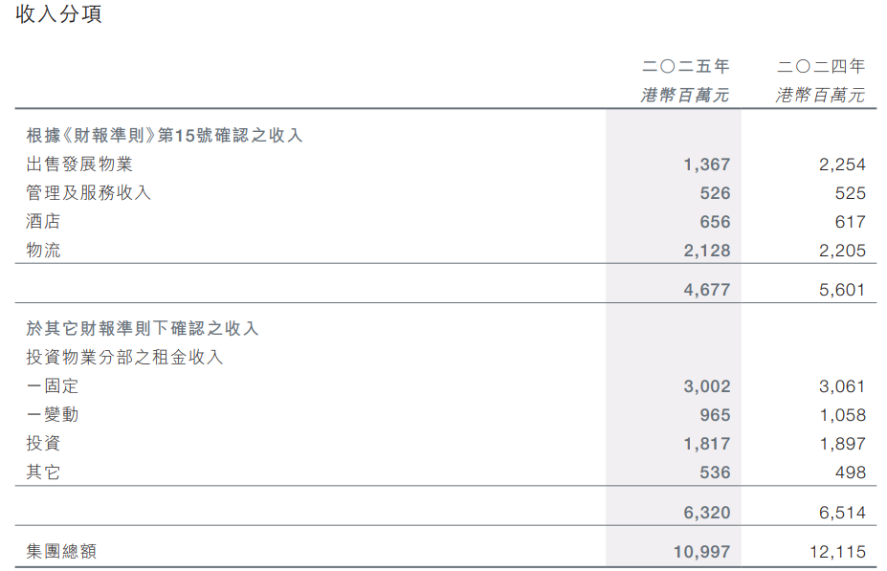Click the 其它 2025 value 536

715,472
